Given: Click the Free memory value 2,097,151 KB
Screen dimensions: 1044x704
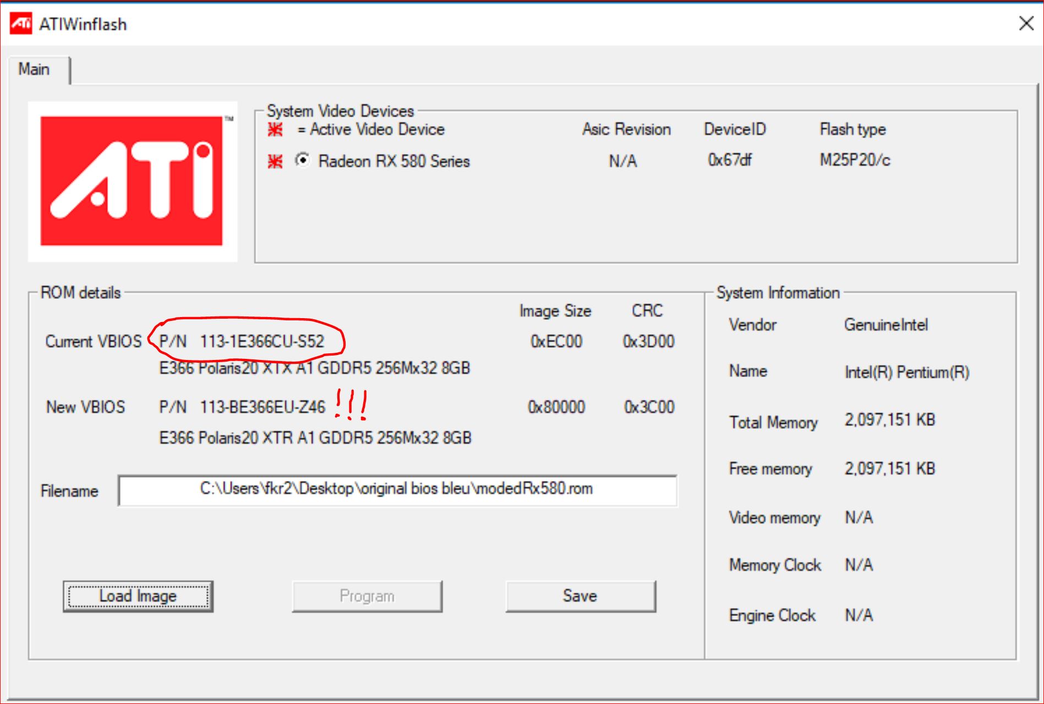Looking at the screenshot, I should [890, 468].
